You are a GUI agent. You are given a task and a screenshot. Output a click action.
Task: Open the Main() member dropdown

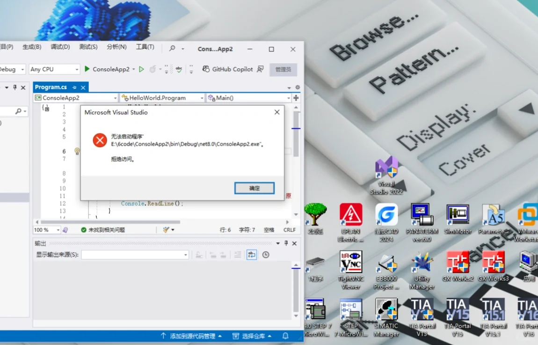coord(249,98)
